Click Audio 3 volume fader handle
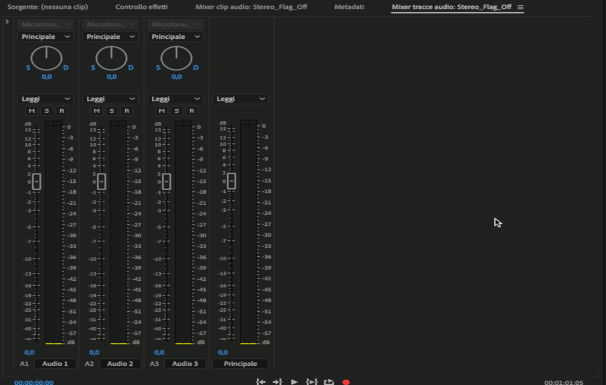The height and width of the screenshot is (385, 606). [166, 182]
